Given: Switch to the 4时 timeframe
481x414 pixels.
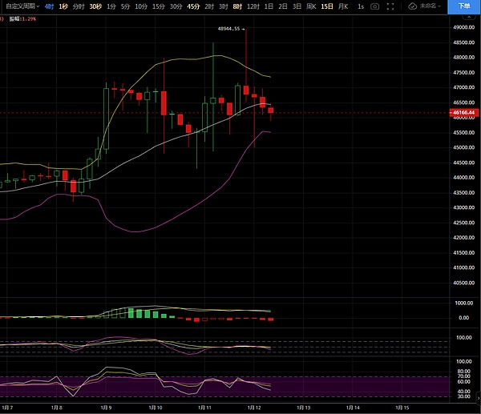Looking at the screenshot, I should pyautogui.click(x=50, y=6).
